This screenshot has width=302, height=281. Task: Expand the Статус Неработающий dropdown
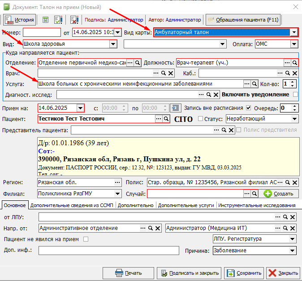(x=294, y=119)
